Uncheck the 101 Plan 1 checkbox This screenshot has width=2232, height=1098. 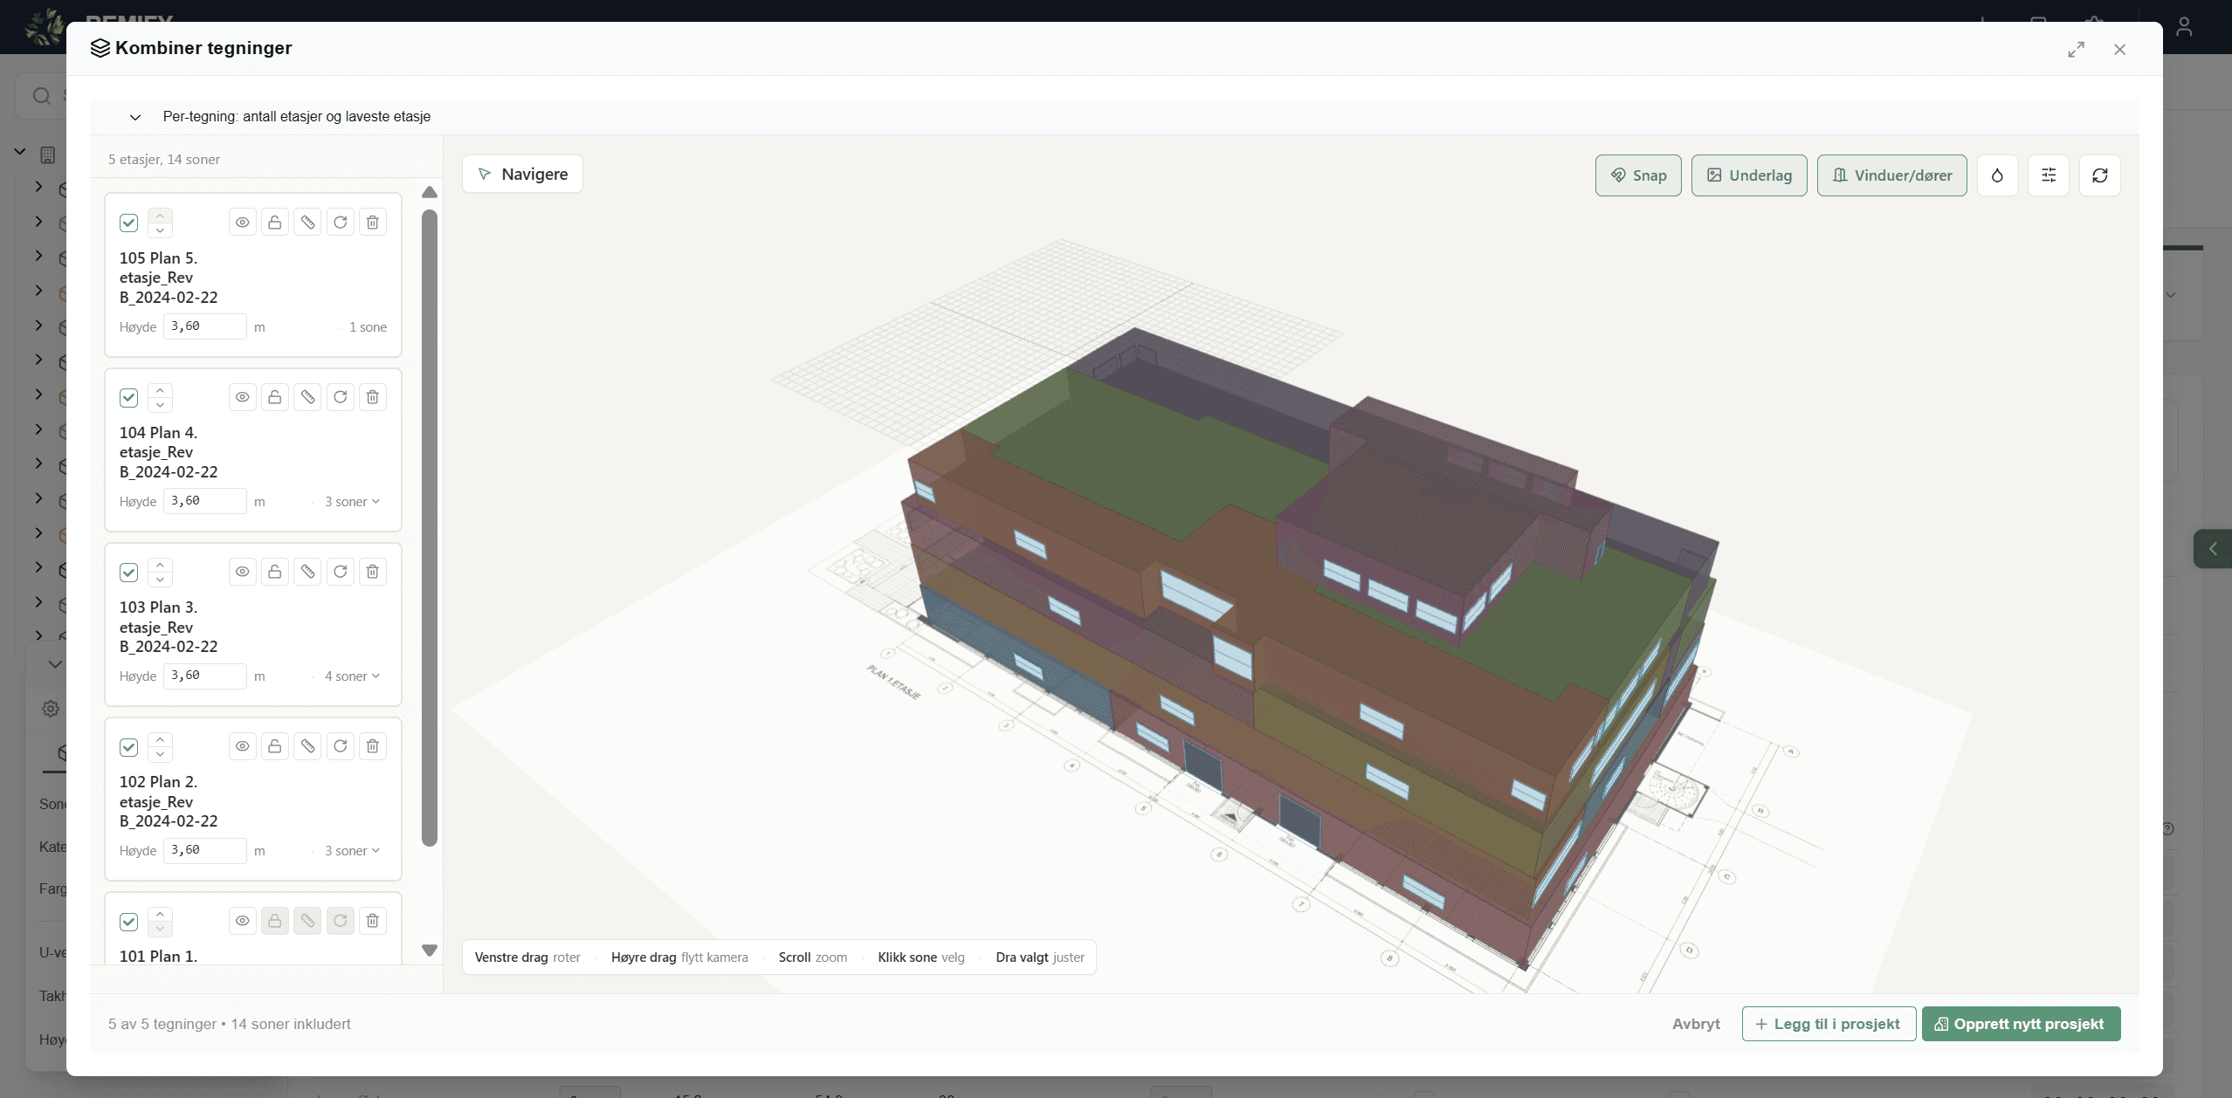[x=129, y=922]
